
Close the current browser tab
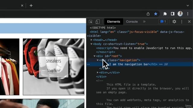[22, 5]
